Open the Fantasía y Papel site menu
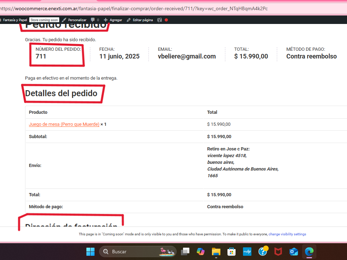 pos(14,20)
